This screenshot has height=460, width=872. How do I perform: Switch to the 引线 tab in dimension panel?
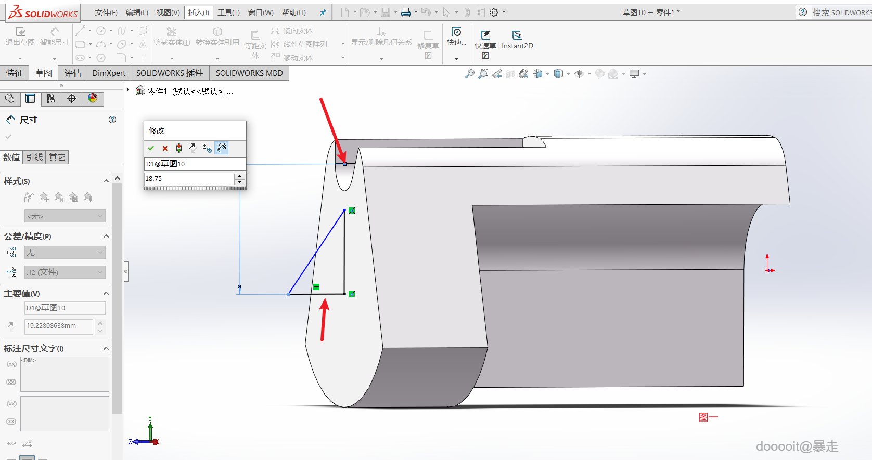(x=34, y=157)
